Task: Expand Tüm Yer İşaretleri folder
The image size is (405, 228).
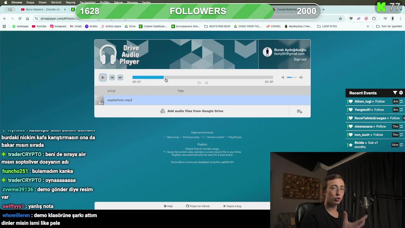Action: [389, 26]
